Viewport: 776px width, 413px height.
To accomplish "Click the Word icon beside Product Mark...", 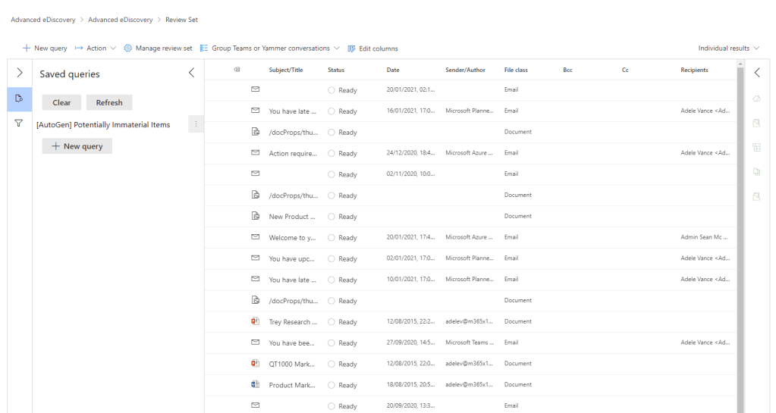I will click(x=256, y=385).
